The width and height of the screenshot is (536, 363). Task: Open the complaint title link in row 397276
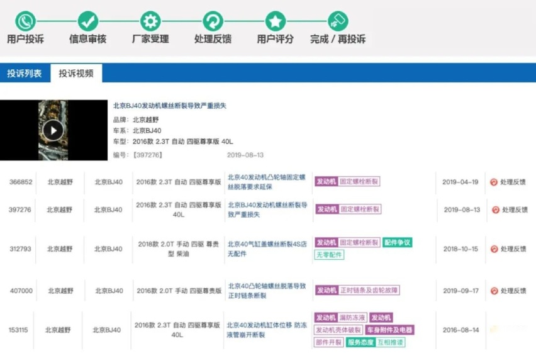[267, 209]
